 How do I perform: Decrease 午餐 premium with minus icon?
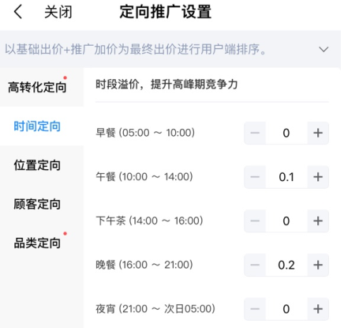(255, 177)
